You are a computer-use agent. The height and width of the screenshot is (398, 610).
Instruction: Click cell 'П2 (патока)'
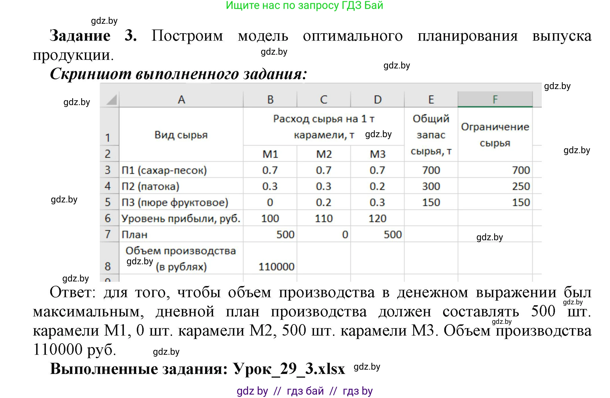tap(181, 186)
